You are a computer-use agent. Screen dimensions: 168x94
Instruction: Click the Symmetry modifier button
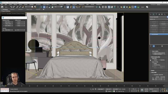click(163, 24)
